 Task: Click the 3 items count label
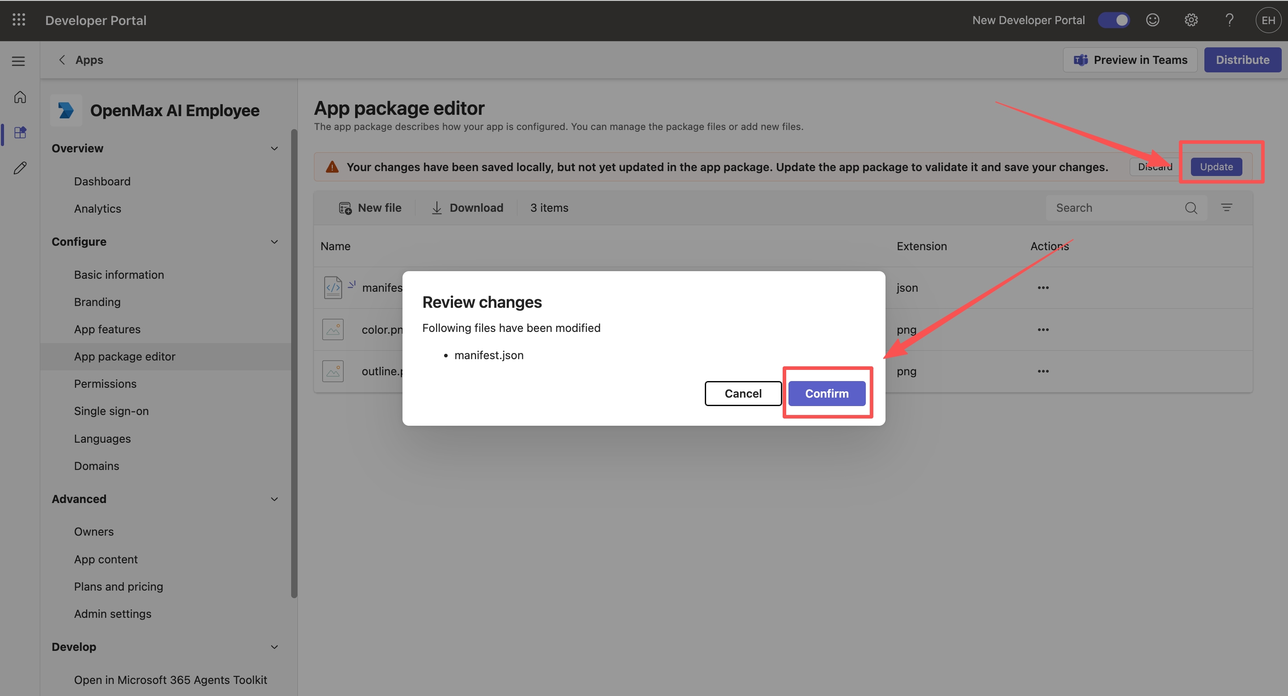(549, 208)
